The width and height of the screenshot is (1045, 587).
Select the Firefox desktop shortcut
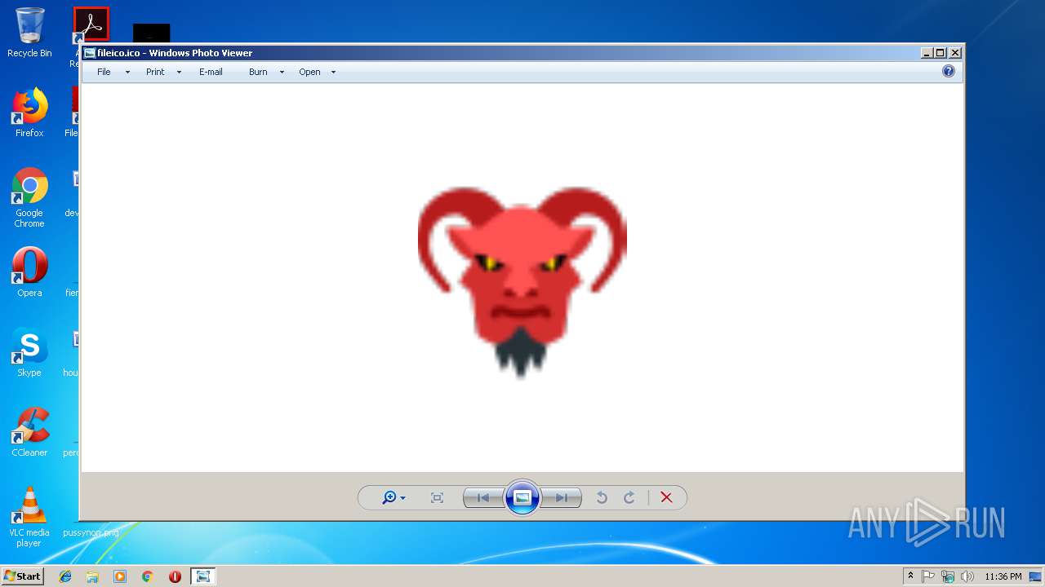click(x=29, y=113)
